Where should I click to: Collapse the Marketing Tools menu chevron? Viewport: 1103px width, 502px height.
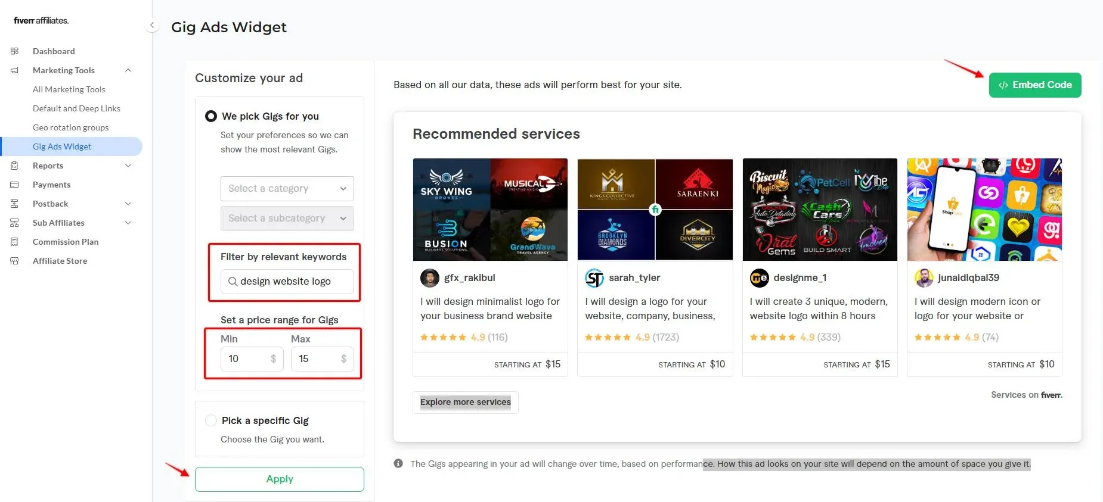pos(128,70)
